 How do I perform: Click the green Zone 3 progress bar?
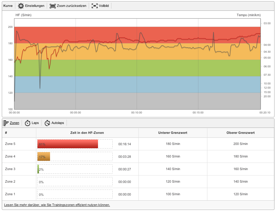(x=38, y=169)
